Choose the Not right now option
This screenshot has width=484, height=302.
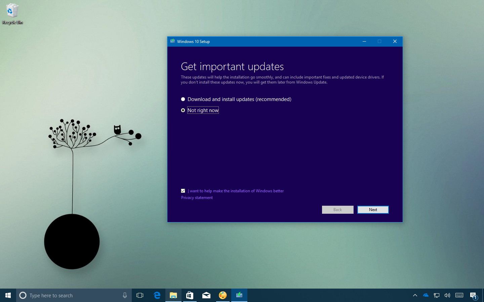pyautogui.click(x=183, y=110)
